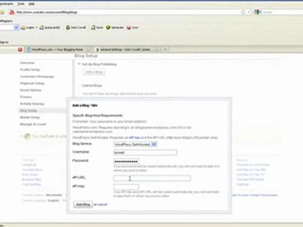Viewport: 303px width, 227px height.
Task: Open Mobile Setup in sidebar
Action: [x=30, y=117]
